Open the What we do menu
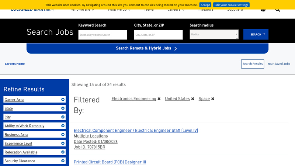The height and width of the screenshot is (166, 295). click(x=119, y=10)
